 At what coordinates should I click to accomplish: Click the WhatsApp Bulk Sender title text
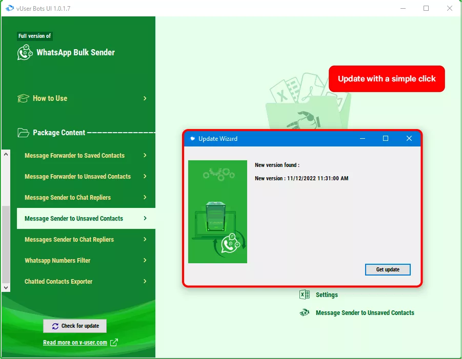(x=75, y=52)
